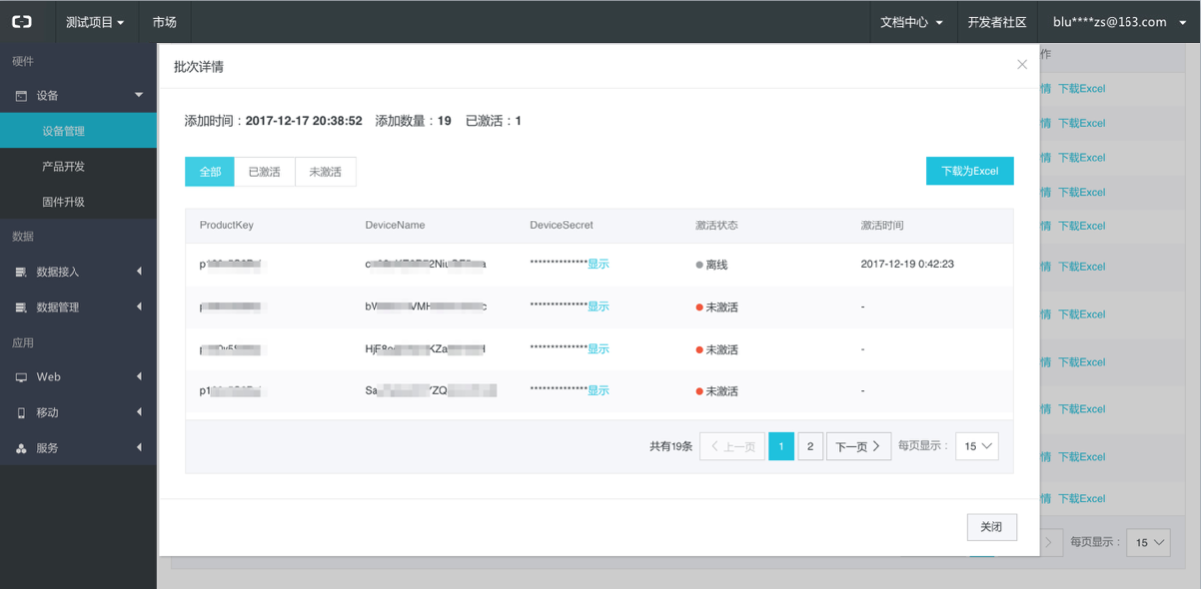Click the DeviceName column header
Screen dimensions: 1201x589
pos(394,225)
